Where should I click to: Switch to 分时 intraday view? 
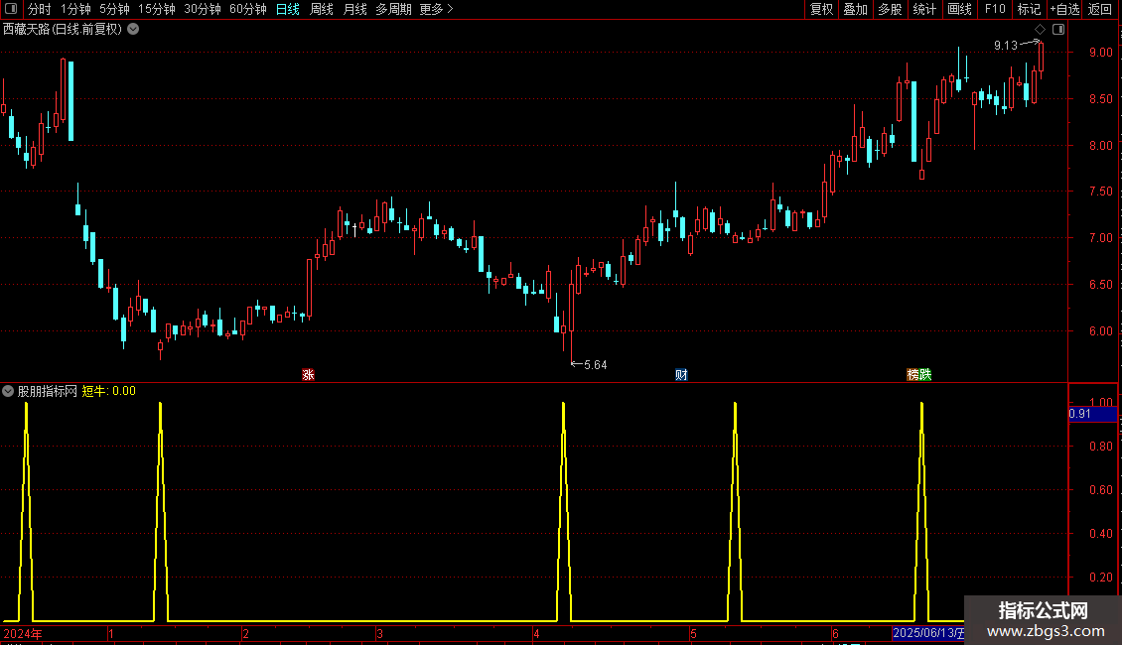[40, 9]
